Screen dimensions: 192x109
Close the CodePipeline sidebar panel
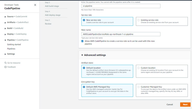point(35,5)
